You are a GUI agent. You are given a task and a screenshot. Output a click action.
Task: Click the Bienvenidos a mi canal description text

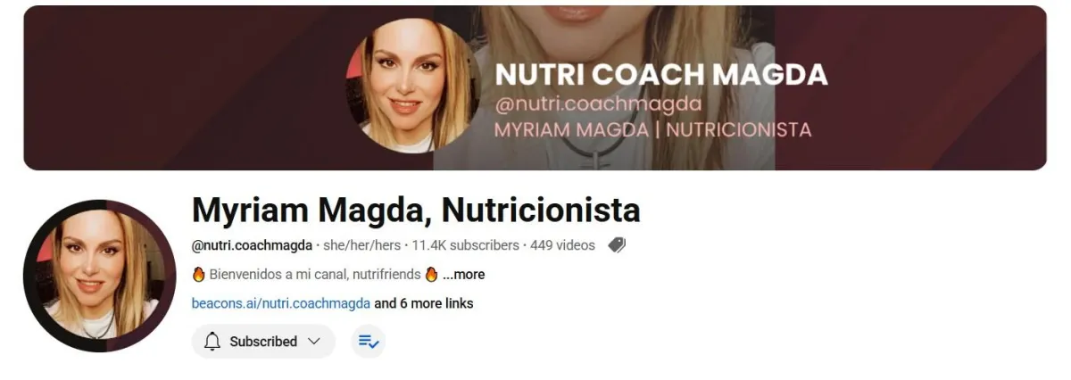click(314, 275)
